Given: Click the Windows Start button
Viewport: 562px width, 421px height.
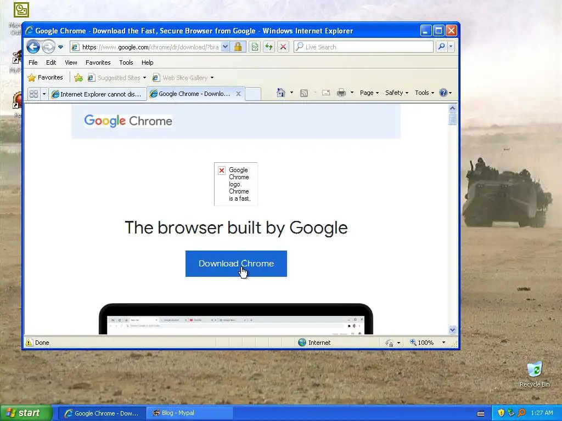Looking at the screenshot, I should pos(26,413).
